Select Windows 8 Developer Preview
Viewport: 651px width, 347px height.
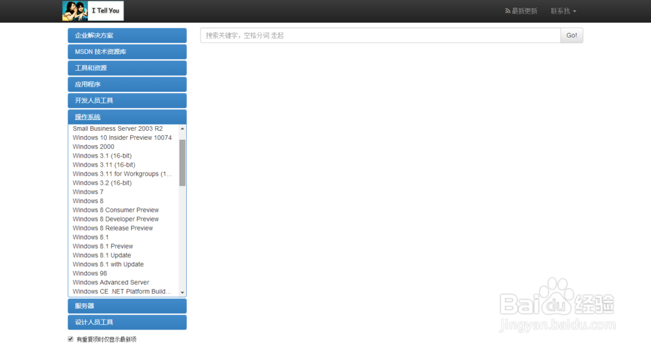point(116,219)
